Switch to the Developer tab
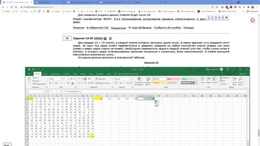The height and width of the screenshot is (146, 260). (x=100, y=74)
